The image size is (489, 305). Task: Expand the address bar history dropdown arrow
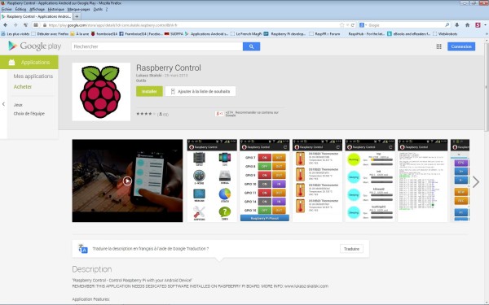click(x=347, y=25)
